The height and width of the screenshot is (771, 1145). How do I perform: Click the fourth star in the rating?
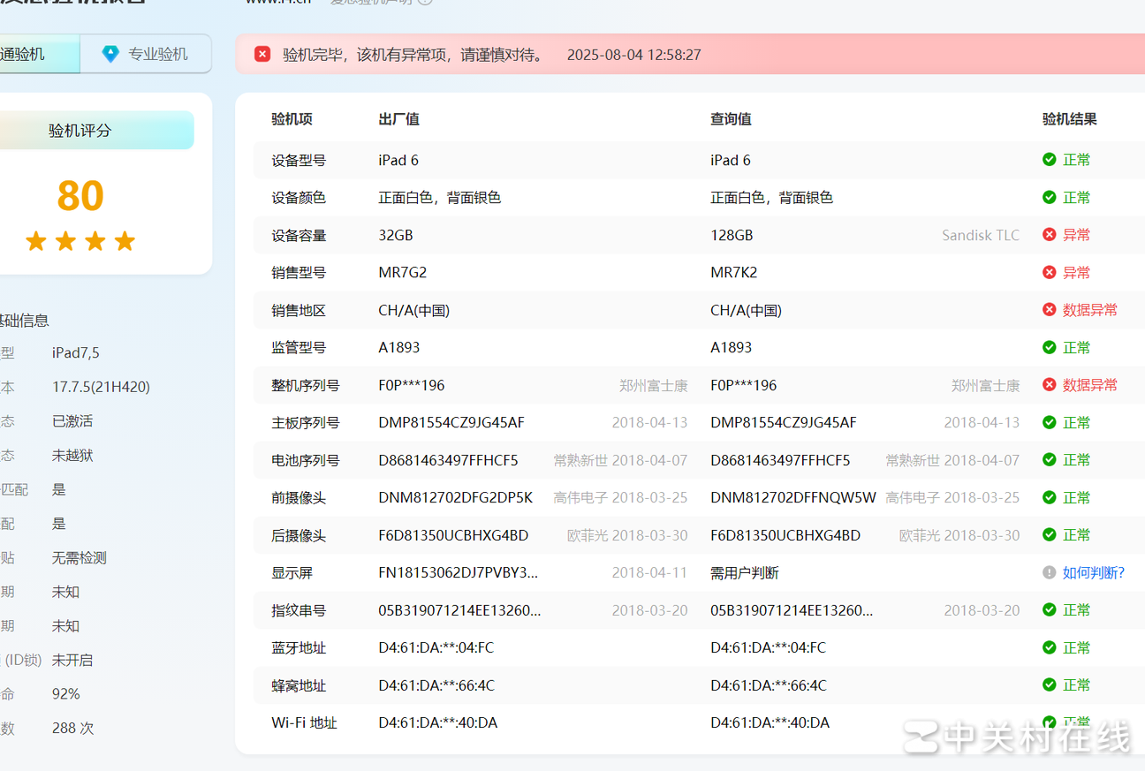(x=126, y=240)
